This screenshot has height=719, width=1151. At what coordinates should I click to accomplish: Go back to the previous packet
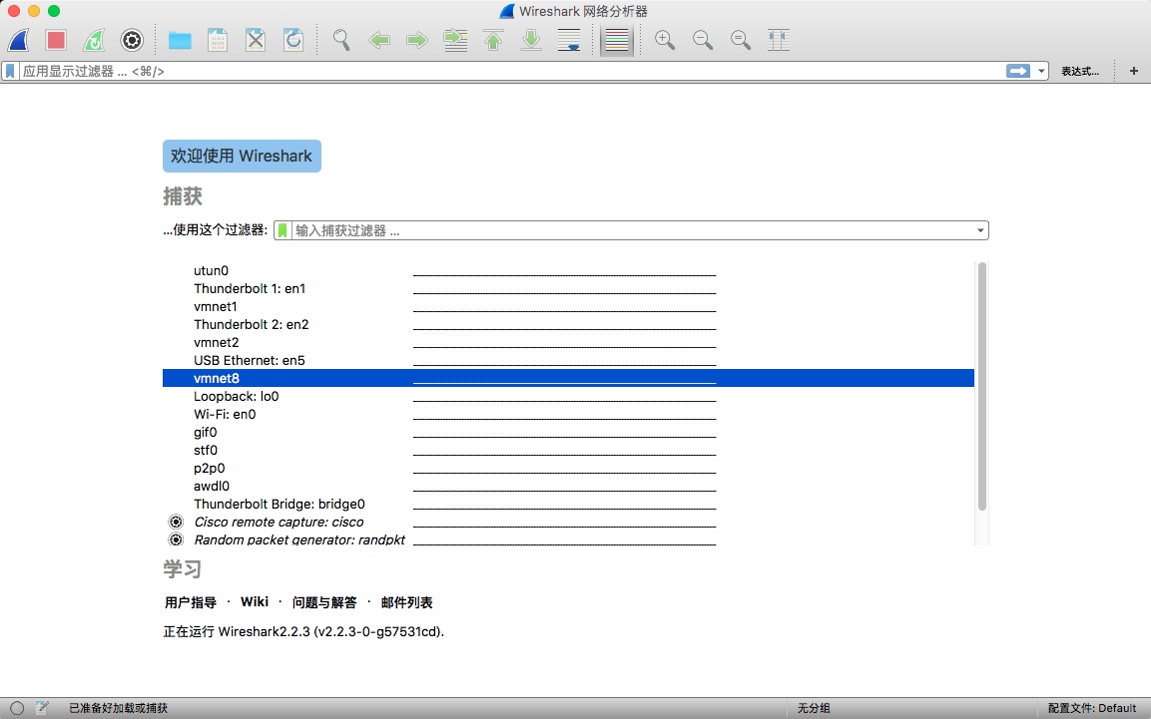[379, 40]
